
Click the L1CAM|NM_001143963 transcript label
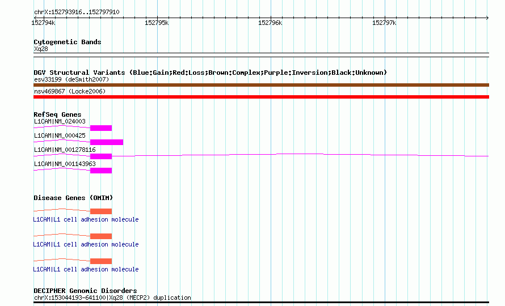pyautogui.click(x=65, y=164)
